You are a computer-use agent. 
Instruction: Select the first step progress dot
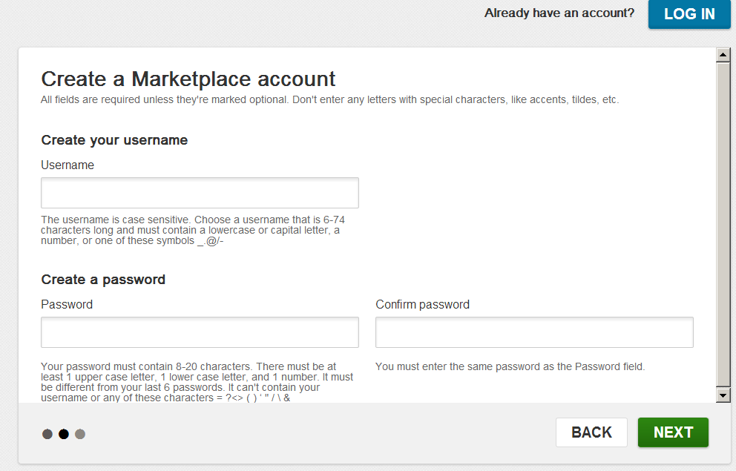click(x=47, y=434)
